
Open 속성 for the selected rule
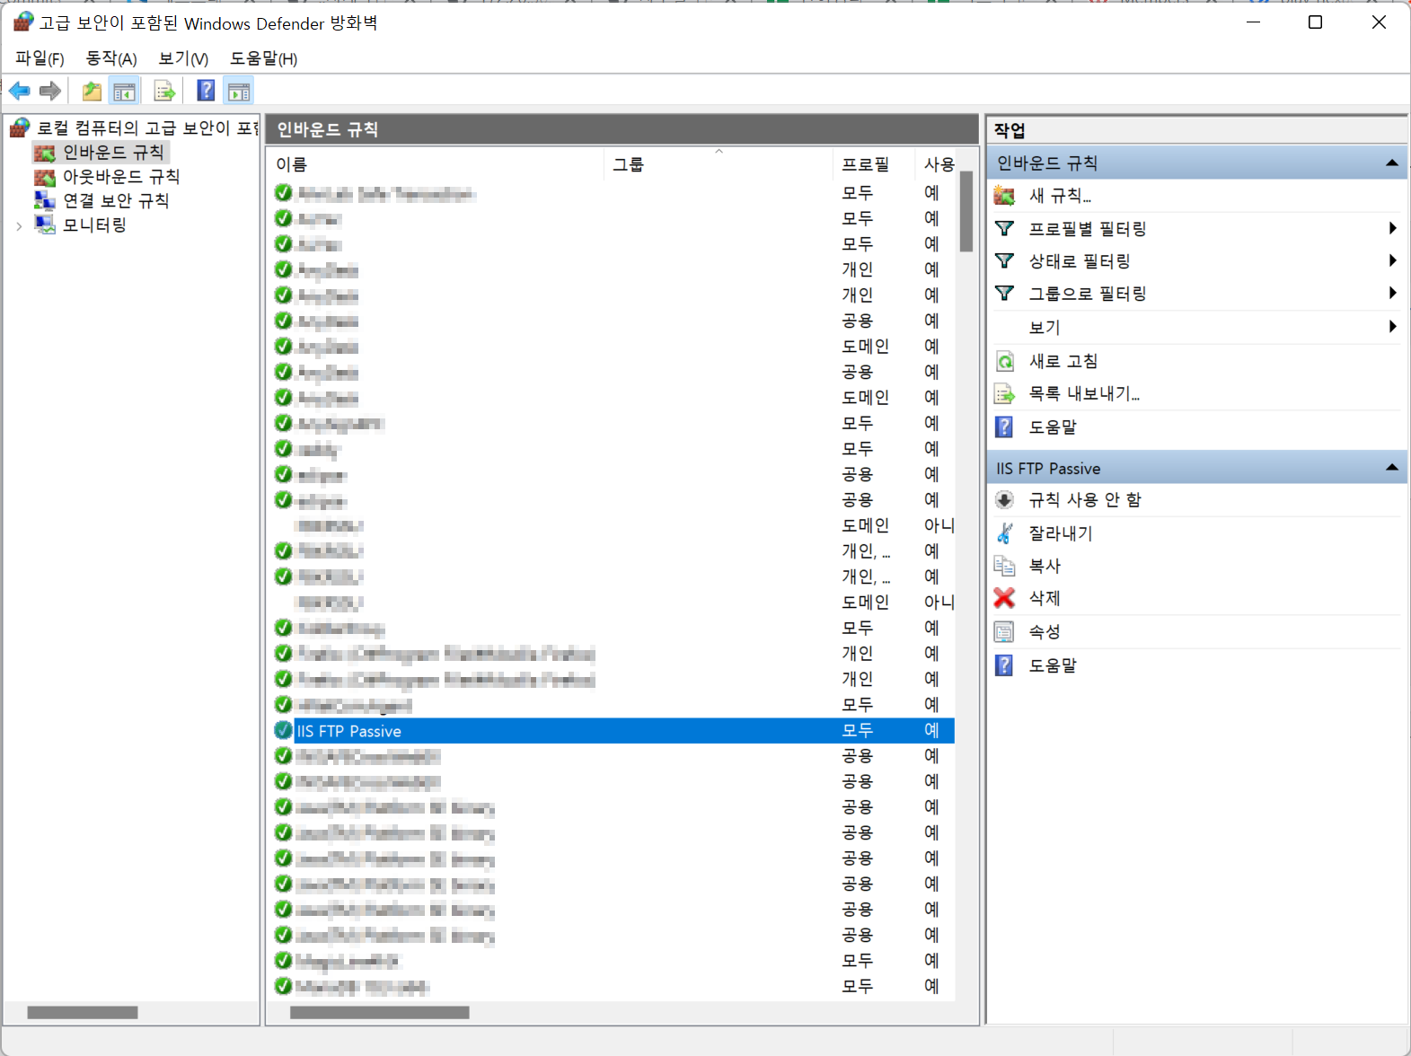(1045, 632)
